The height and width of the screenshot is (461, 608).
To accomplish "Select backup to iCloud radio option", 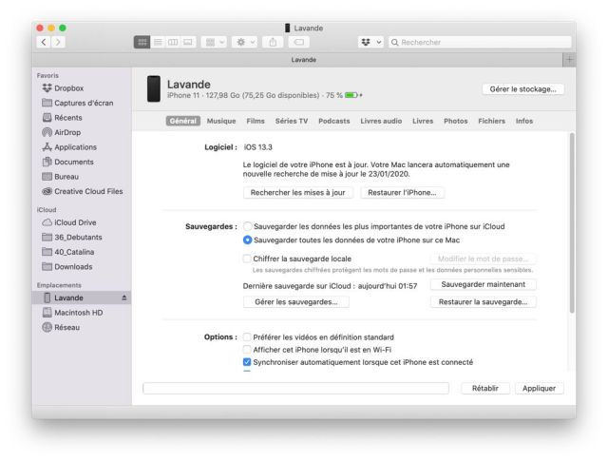I will coord(247,226).
